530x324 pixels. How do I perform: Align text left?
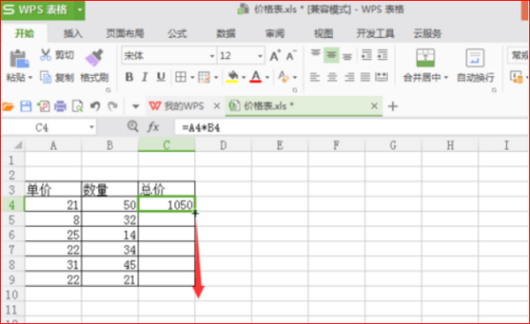tap(314, 78)
